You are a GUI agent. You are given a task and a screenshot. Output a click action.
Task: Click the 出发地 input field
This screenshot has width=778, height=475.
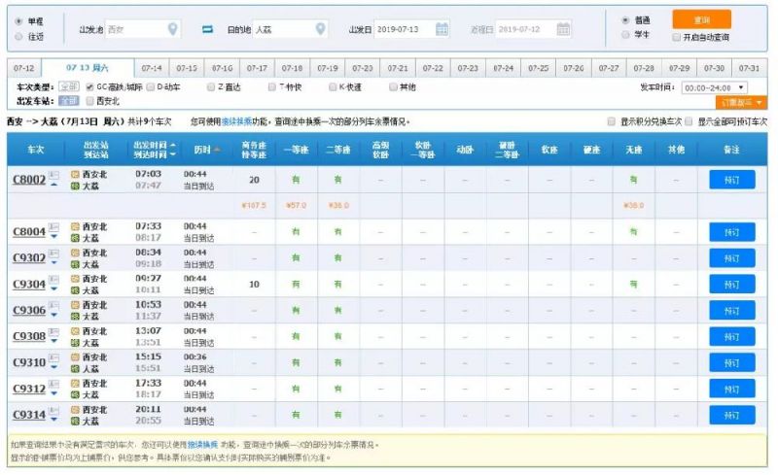click(143, 29)
